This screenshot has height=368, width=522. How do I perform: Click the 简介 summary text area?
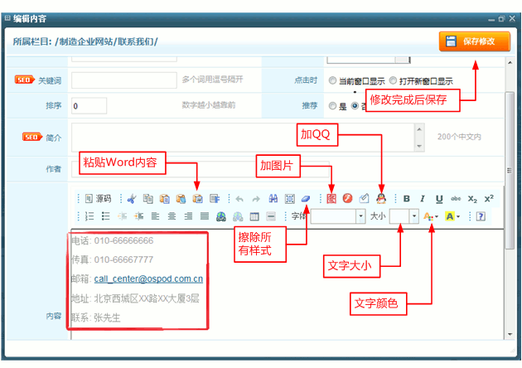[x=249, y=137]
